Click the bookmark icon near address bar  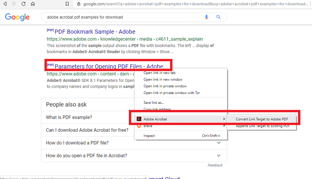pyautogui.click(x=67, y=4)
